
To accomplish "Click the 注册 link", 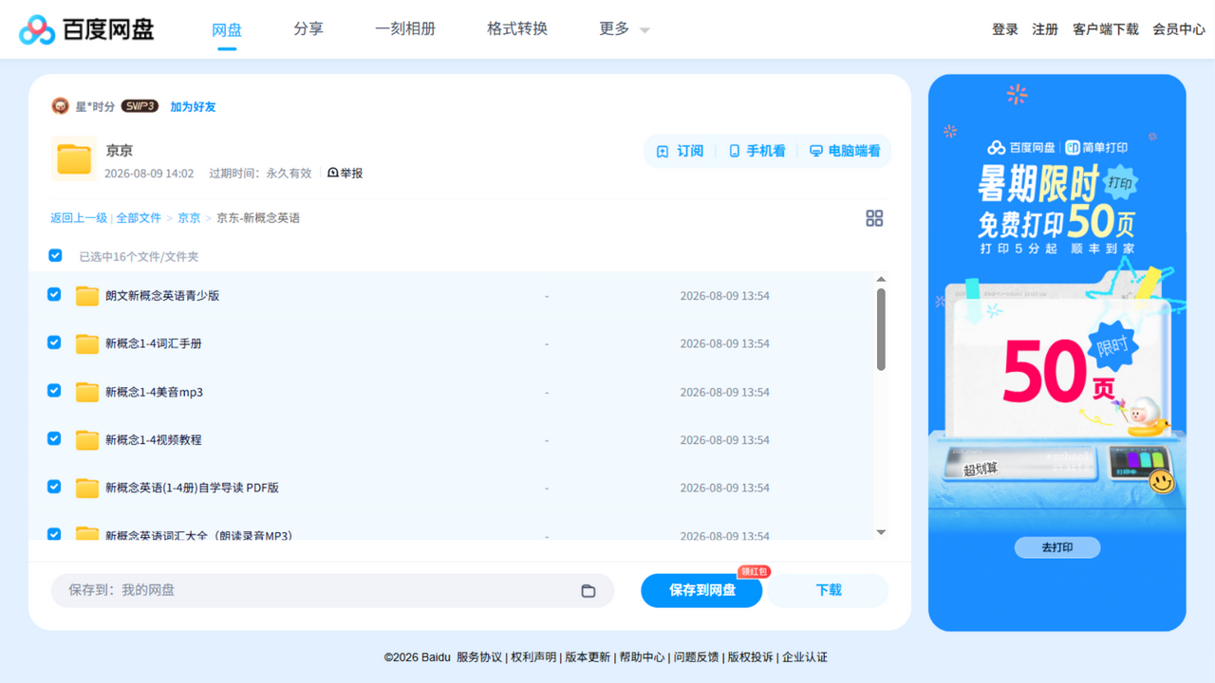I will [x=1045, y=29].
